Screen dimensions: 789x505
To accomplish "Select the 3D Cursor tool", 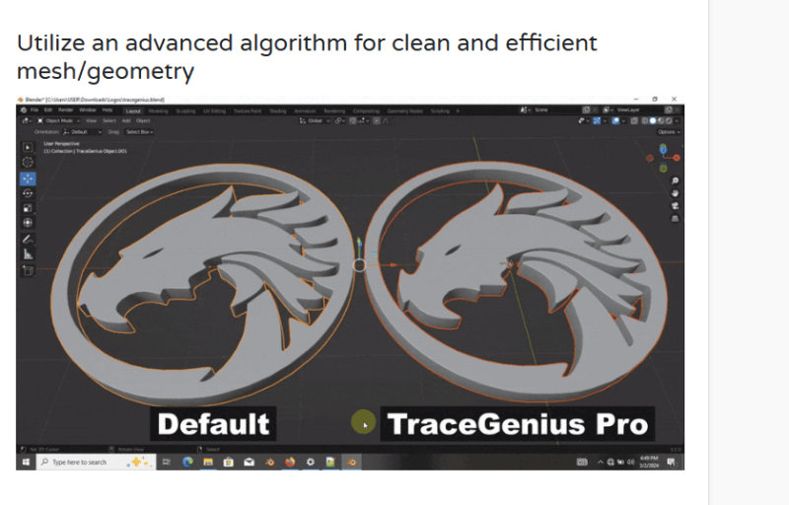I will (x=28, y=162).
